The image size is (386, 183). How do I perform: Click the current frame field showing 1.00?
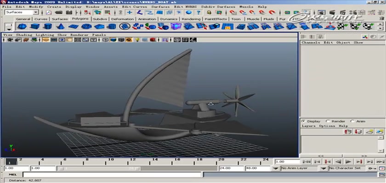click(x=288, y=161)
